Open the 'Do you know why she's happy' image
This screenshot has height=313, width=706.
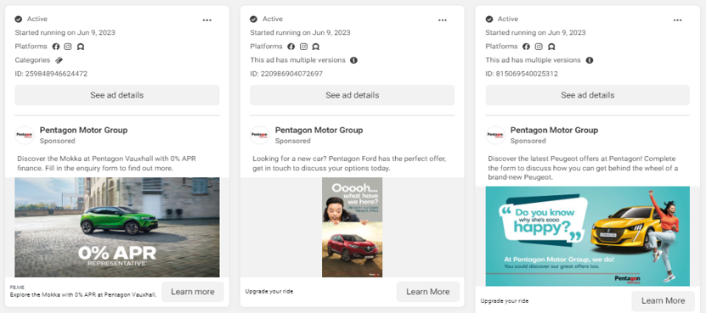click(x=588, y=236)
